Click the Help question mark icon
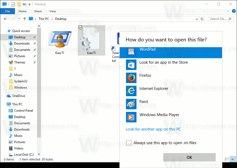 234,11
